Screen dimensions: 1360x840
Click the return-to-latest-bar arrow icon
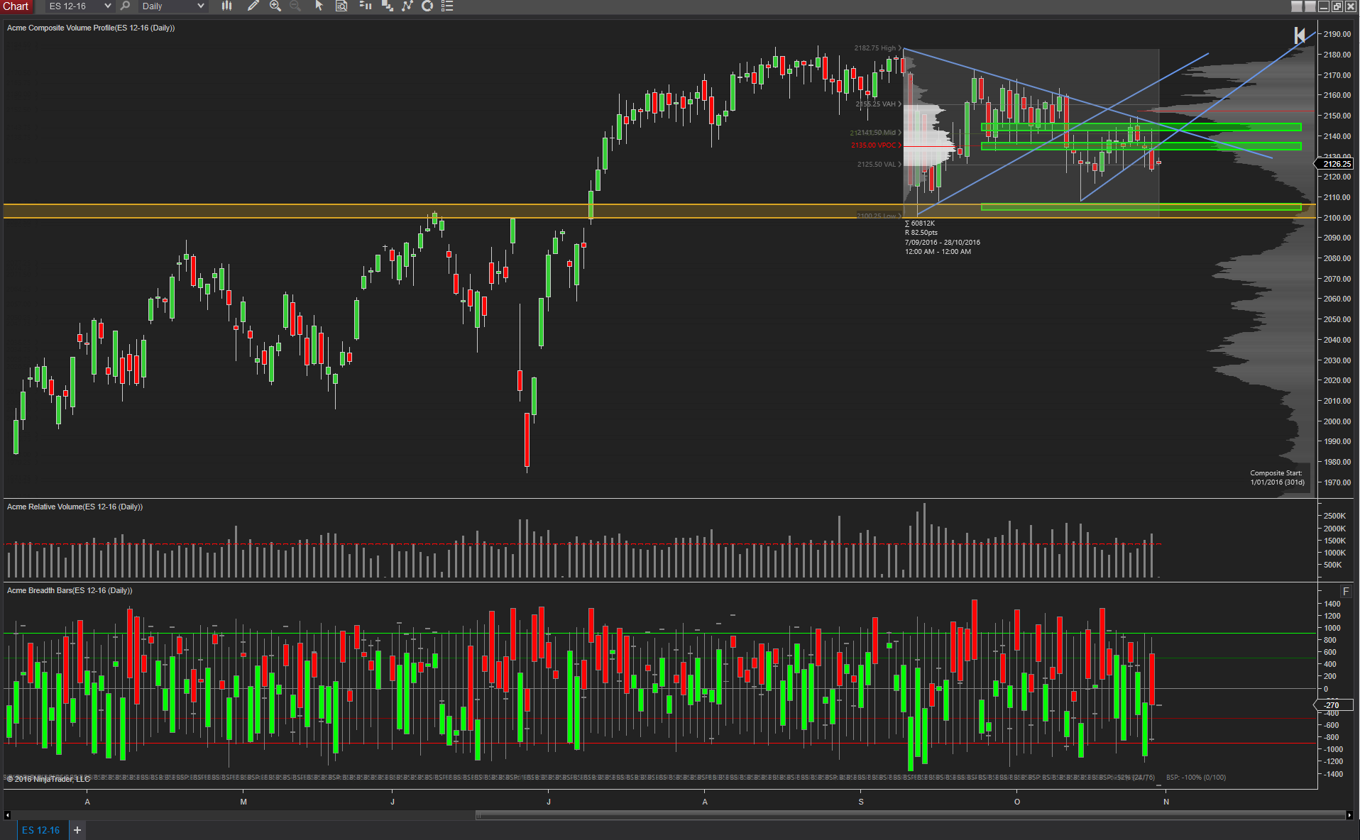(x=1299, y=35)
